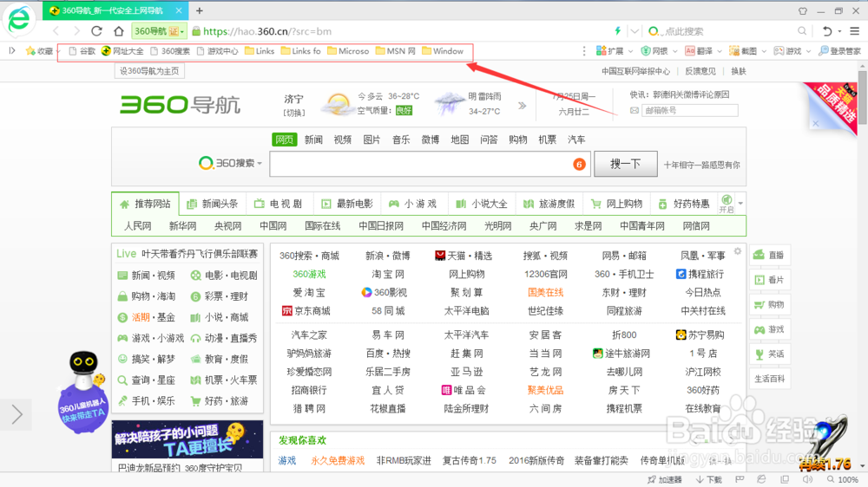
Task: Expand category tabs more arrow
Action: 740,204
